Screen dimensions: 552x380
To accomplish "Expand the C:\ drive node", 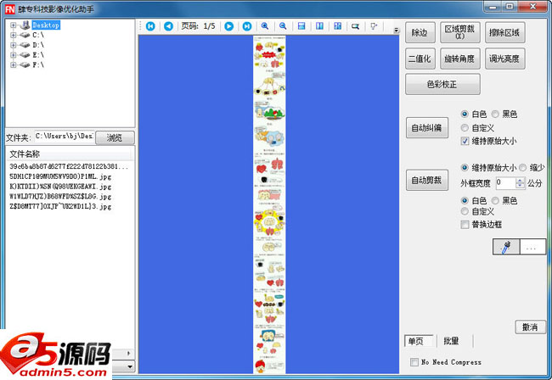I will [14, 36].
